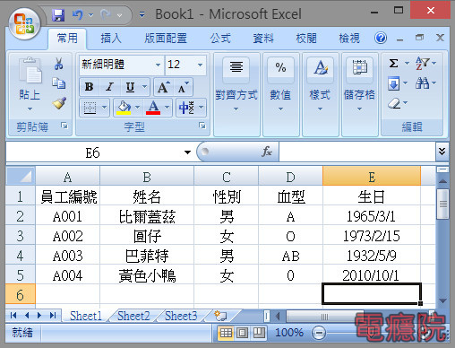Screen dimensions: 455x348
Task: Select column C header
Action: point(227,177)
